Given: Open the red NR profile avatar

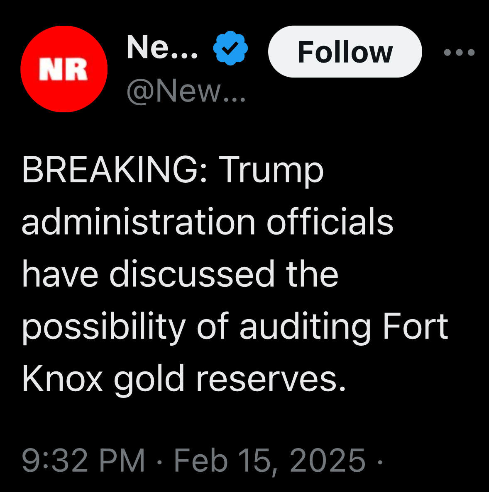Looking at the screenshot, I should [x=64, y=69].
